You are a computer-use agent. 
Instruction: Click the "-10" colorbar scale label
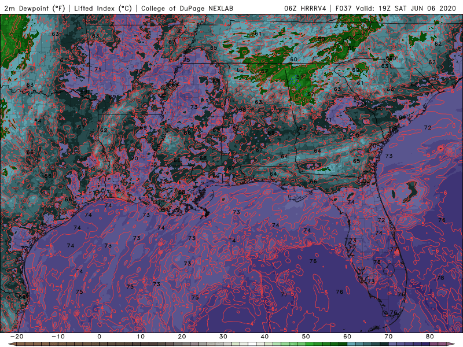click(x=58, y=337)
